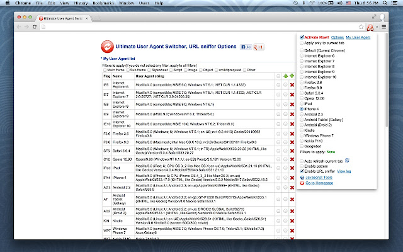Open the My User Agent link
403x252 pixels.
pos(358,38)
